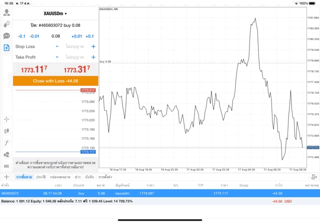
Task: Expand the XAUUSDm symbol dropdown
Action: [x=55, y=13]
